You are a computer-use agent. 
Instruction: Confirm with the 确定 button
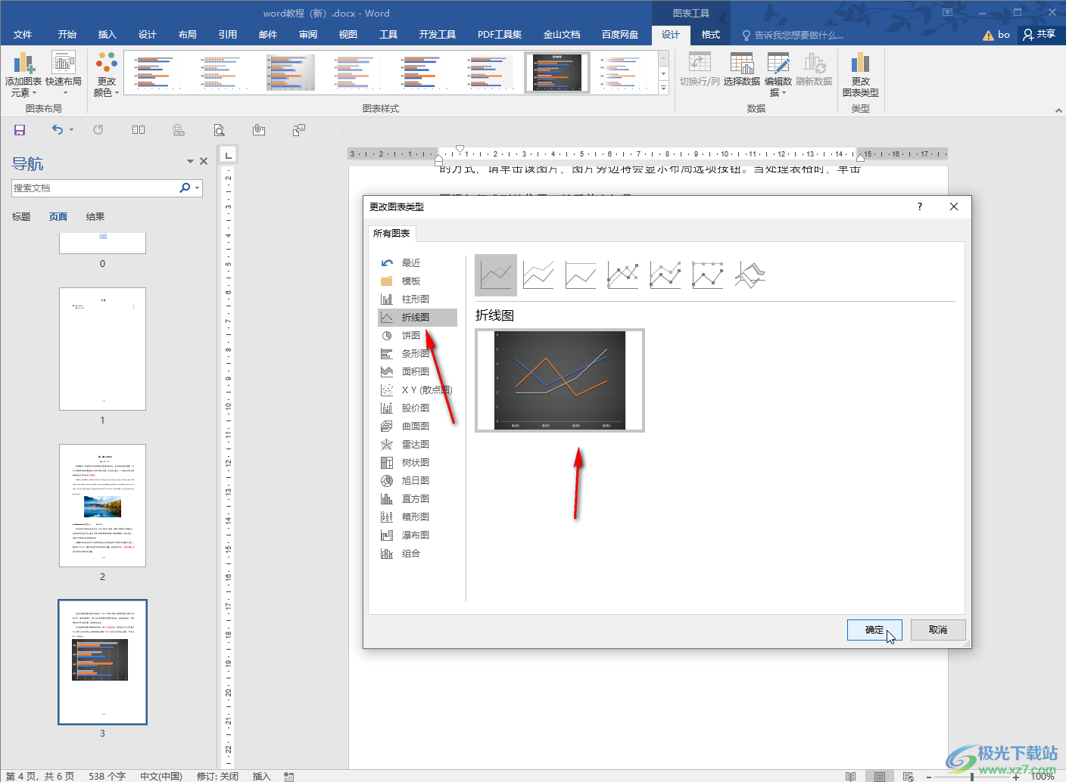874,630
